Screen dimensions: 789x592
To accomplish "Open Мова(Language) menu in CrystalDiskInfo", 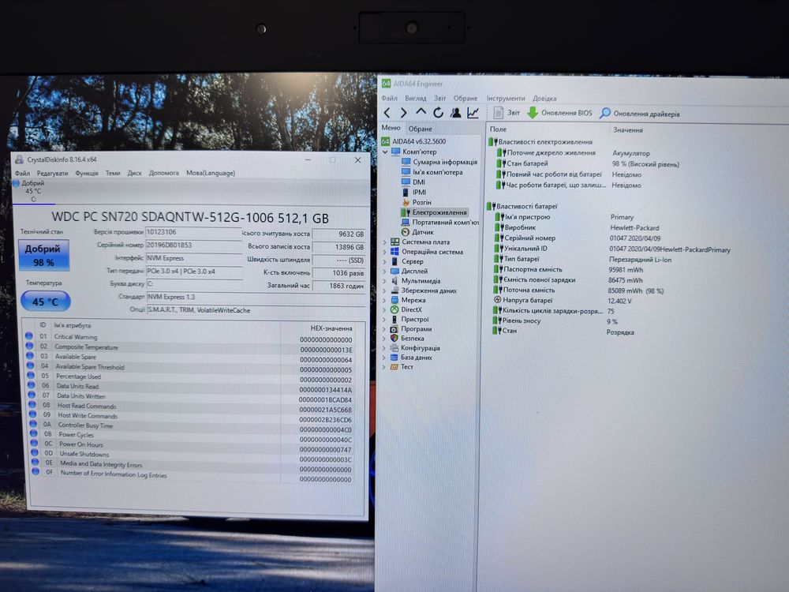I will [x=211, y=173].
